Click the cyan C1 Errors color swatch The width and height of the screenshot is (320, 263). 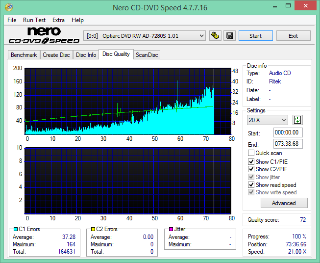(x=16, y=229)
